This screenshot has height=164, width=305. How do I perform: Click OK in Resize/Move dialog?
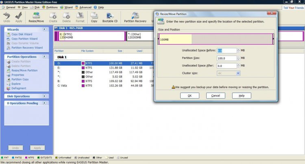[190, 95]
